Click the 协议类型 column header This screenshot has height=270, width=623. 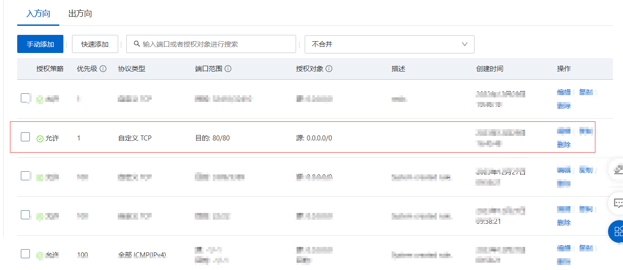click(x=132, y=69)
